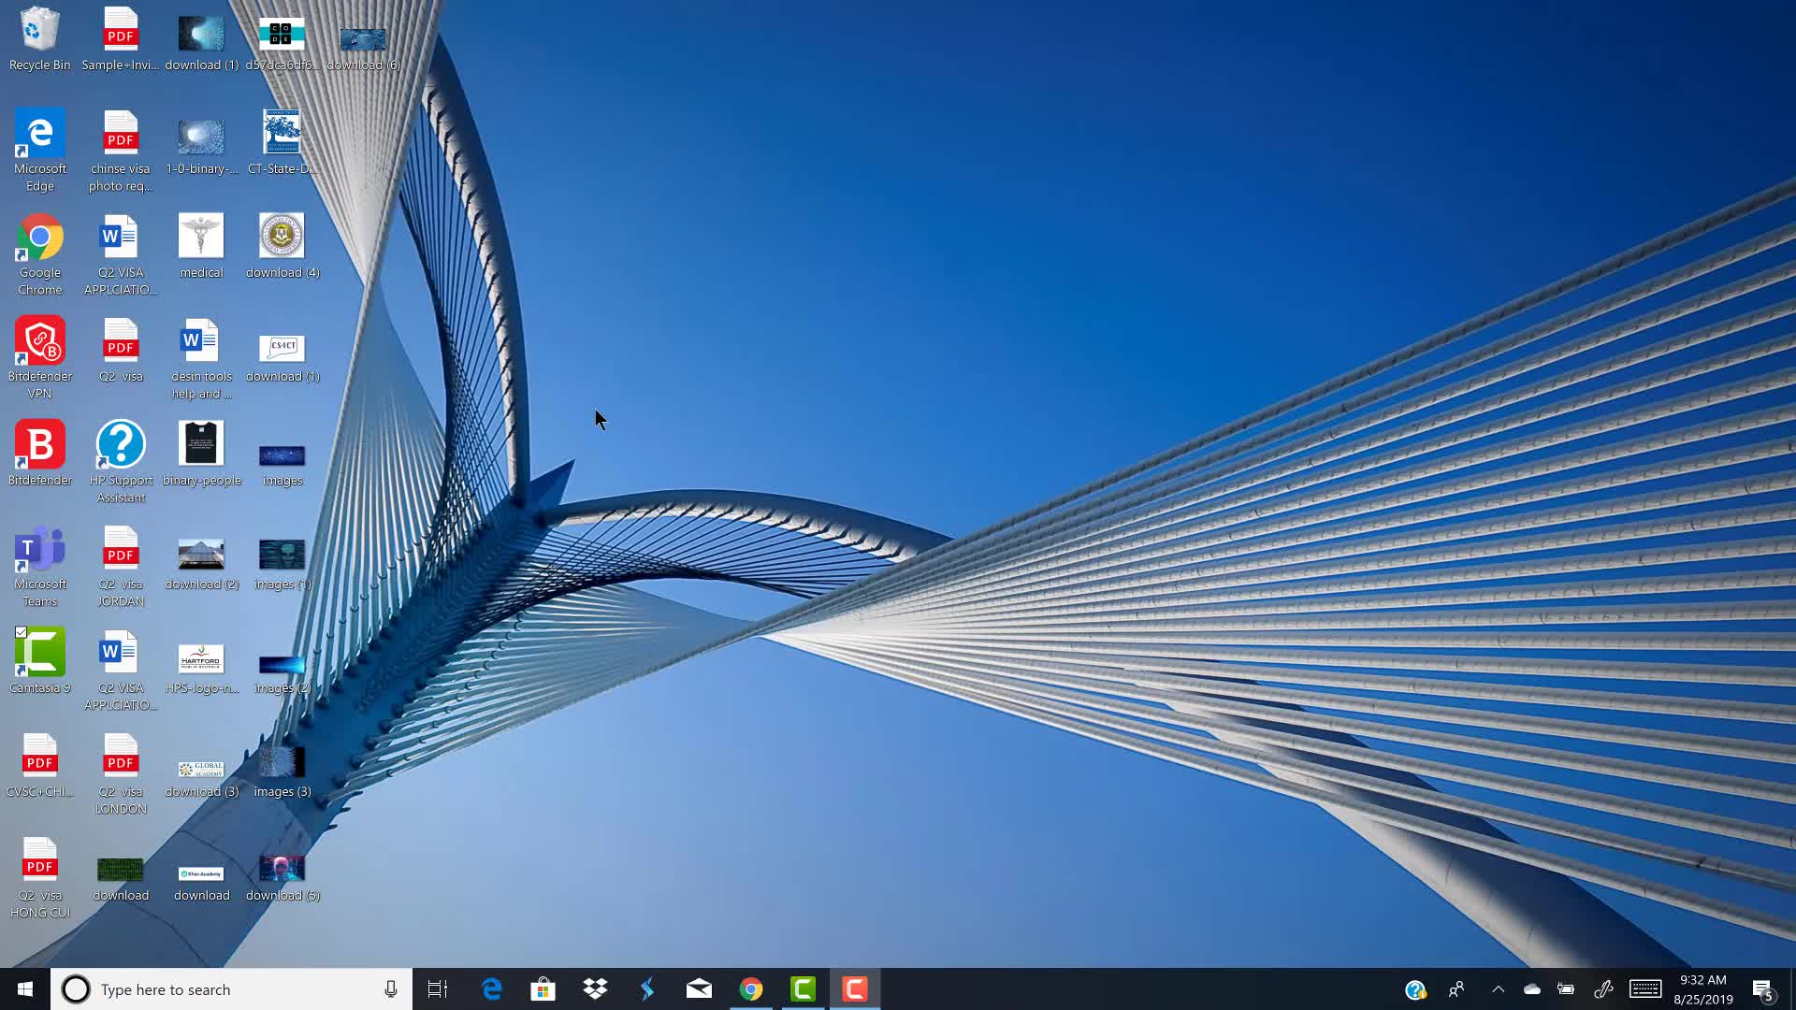1796x1010 pixels.
Task: Select the images (1) file
Action: (282, 566)
